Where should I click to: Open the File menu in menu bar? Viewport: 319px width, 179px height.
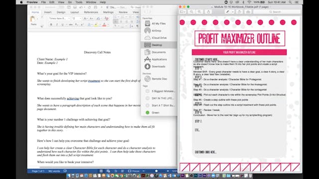pyautogui.click(x=43, y=2)
